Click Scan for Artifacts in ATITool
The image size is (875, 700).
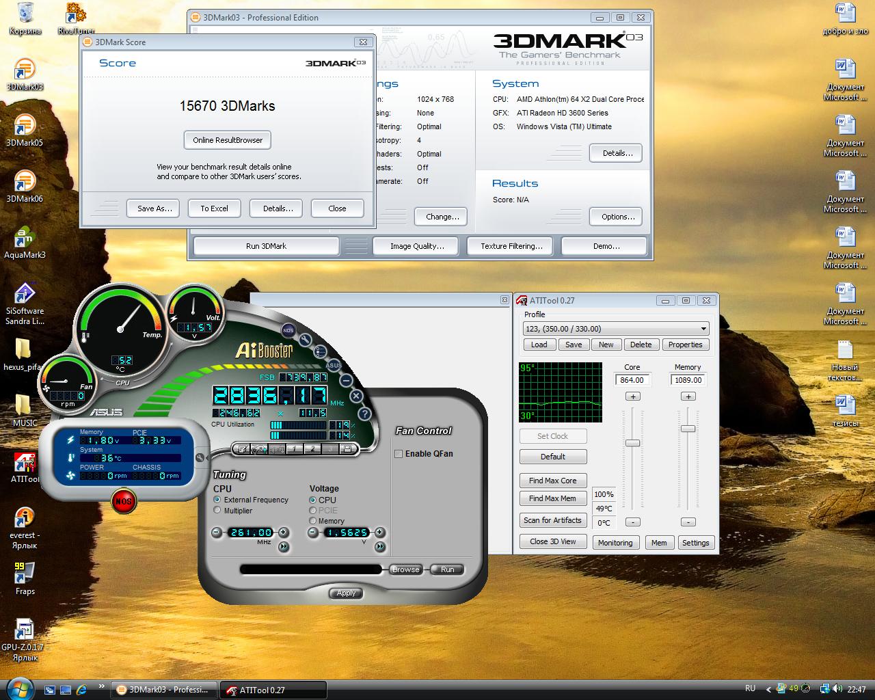[x=553, y=520]
